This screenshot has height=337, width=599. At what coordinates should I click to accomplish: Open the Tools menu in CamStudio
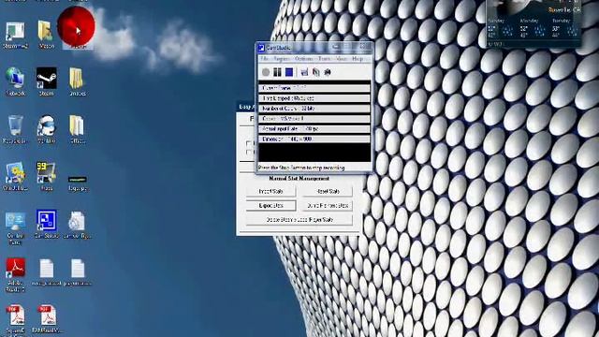(x=325, y=59)
